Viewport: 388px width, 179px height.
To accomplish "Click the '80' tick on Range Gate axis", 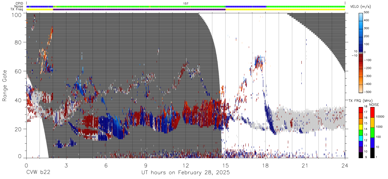I will pyautogui.click(x=18, y=42).
